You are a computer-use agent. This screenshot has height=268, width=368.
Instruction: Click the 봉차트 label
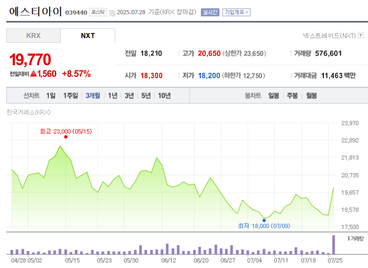(253, 96)
